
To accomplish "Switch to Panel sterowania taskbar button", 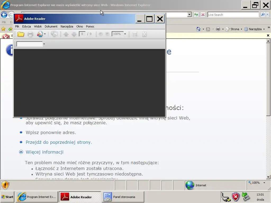I will tap(123, 197).
